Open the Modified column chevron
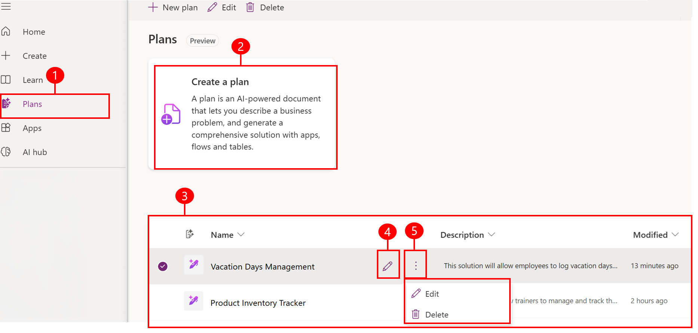Image resolution: width=698 pixels, height=333 pixels. 675,234
